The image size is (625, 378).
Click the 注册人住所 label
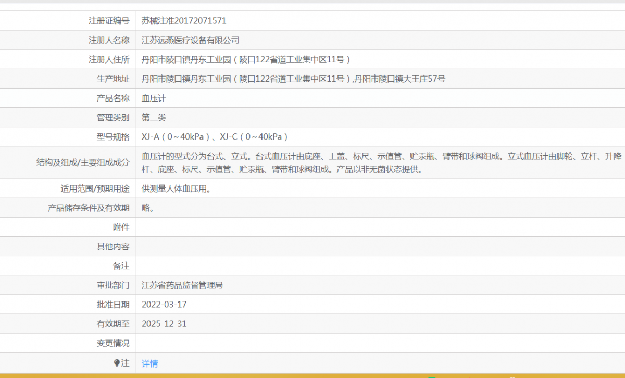[x=109, y=59]
